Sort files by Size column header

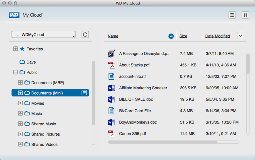pos(183,36)
